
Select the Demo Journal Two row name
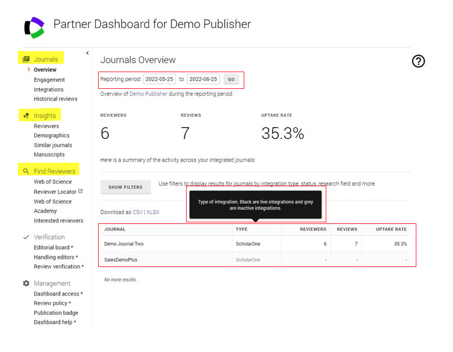[x=123, y=244]
